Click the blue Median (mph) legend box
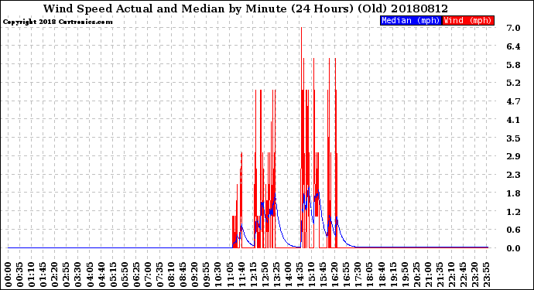 coord(411,20)
